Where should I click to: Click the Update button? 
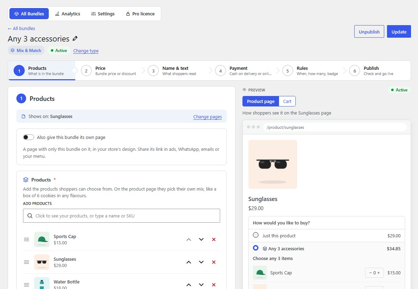399,31
